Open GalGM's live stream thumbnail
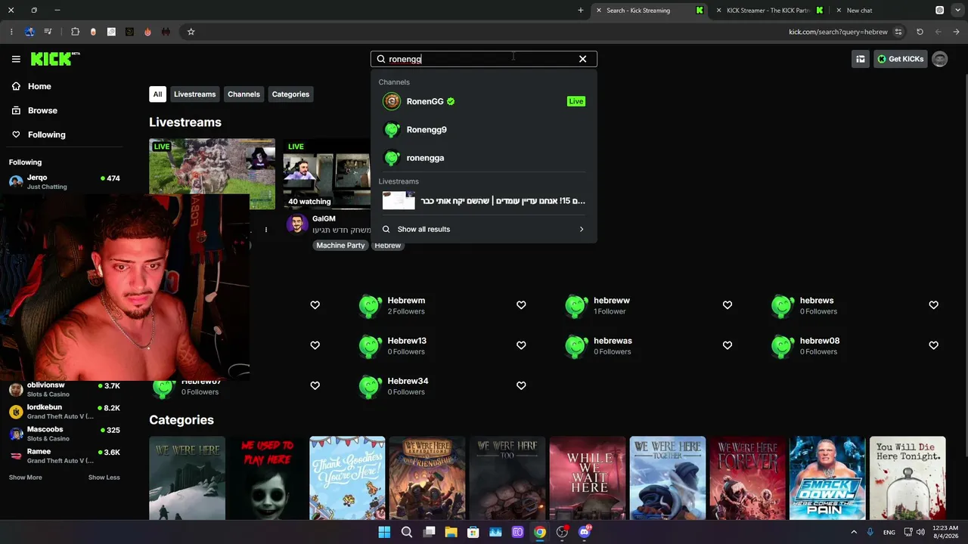This screenshot has height=544, width=968. (x=327, y=174)
